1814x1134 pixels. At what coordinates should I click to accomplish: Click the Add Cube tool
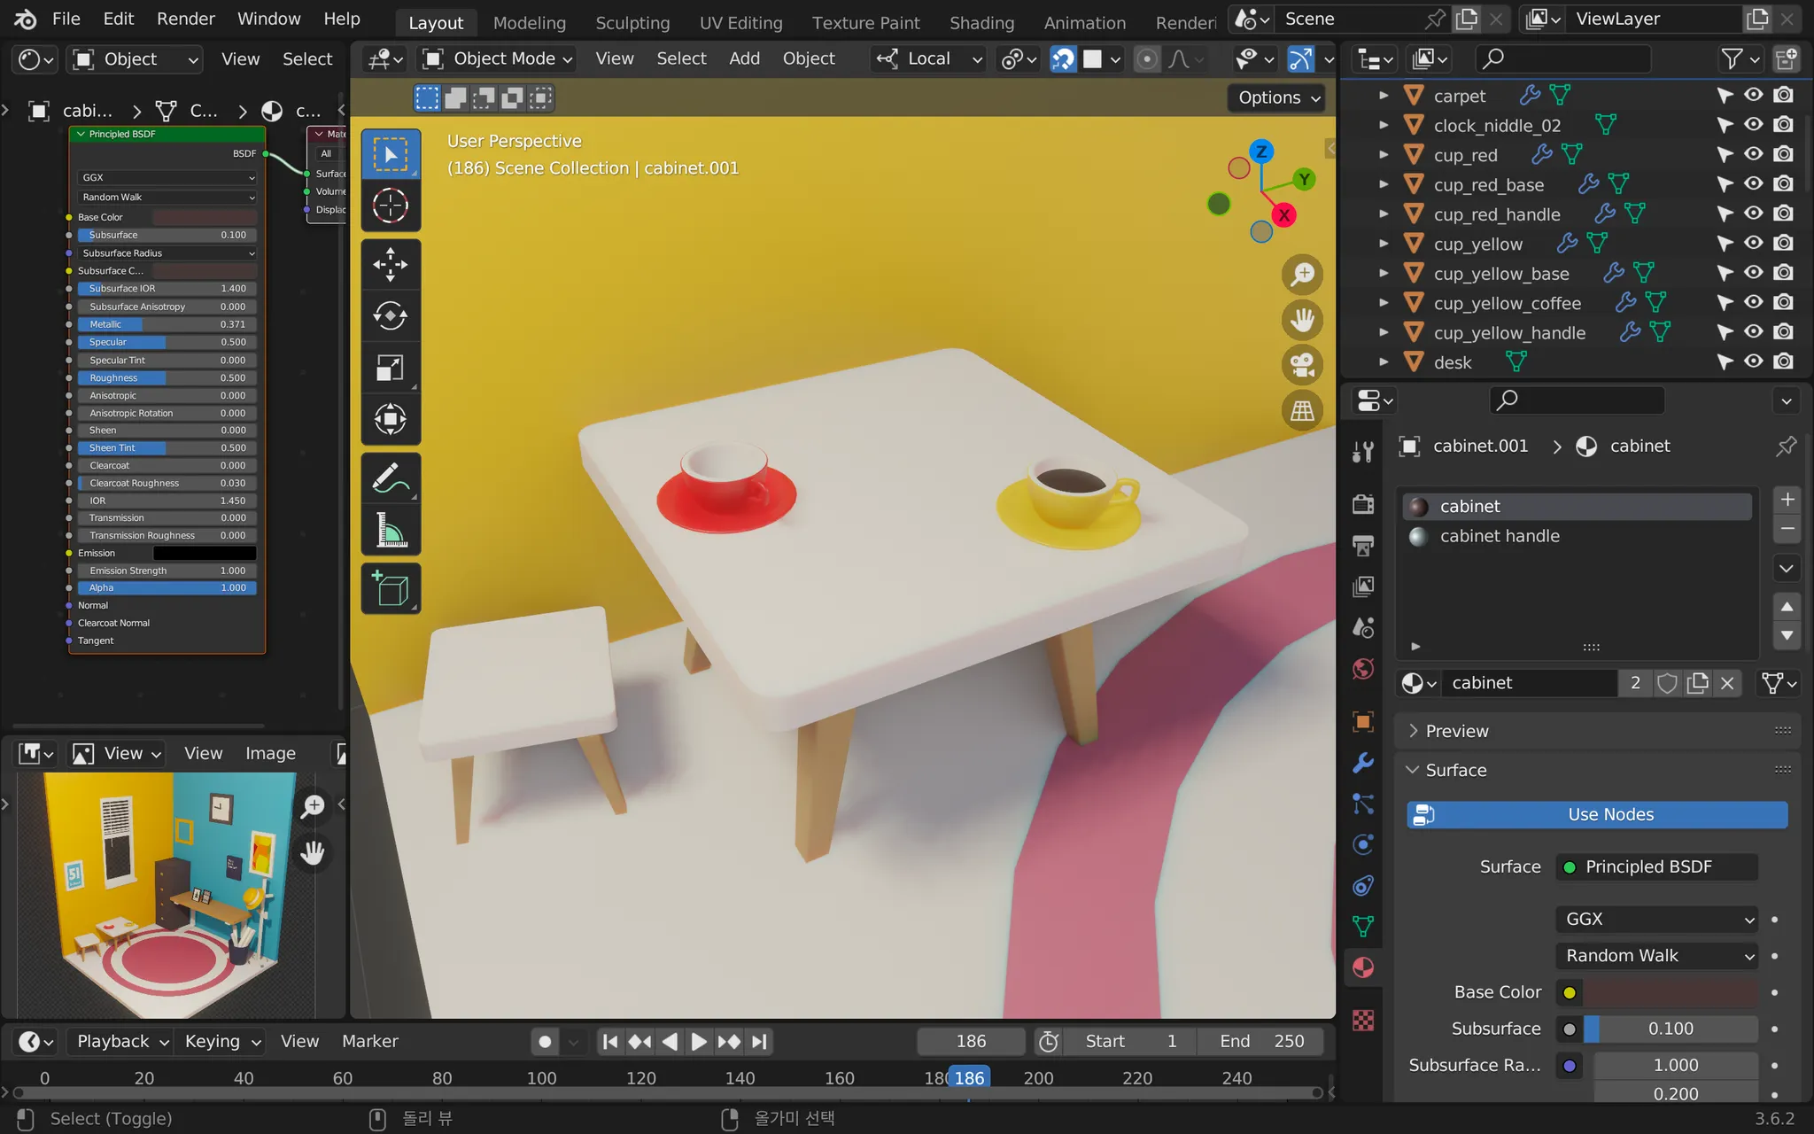[x=390, y=588]
